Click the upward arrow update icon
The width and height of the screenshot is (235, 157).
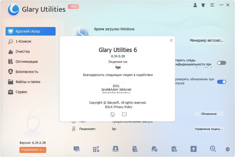coord(193,149)
